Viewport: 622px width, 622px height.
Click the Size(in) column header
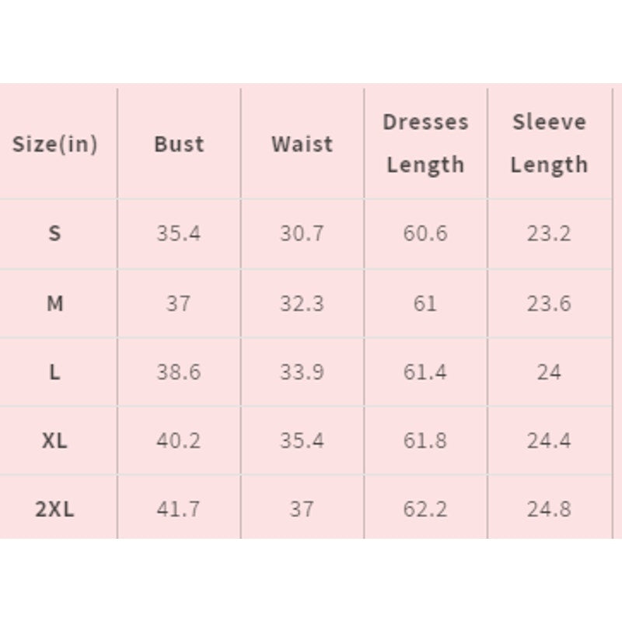pyautogui.click(x=55, y=144)
